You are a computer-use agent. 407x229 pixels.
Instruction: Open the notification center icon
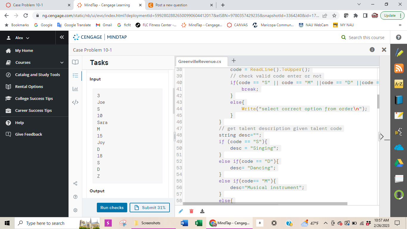397,223
